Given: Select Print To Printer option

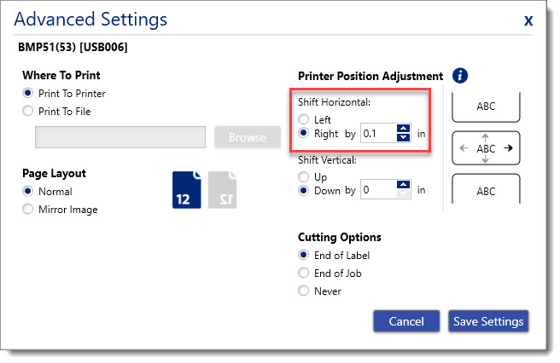Looking at the screenshot, I should (29, 94).
